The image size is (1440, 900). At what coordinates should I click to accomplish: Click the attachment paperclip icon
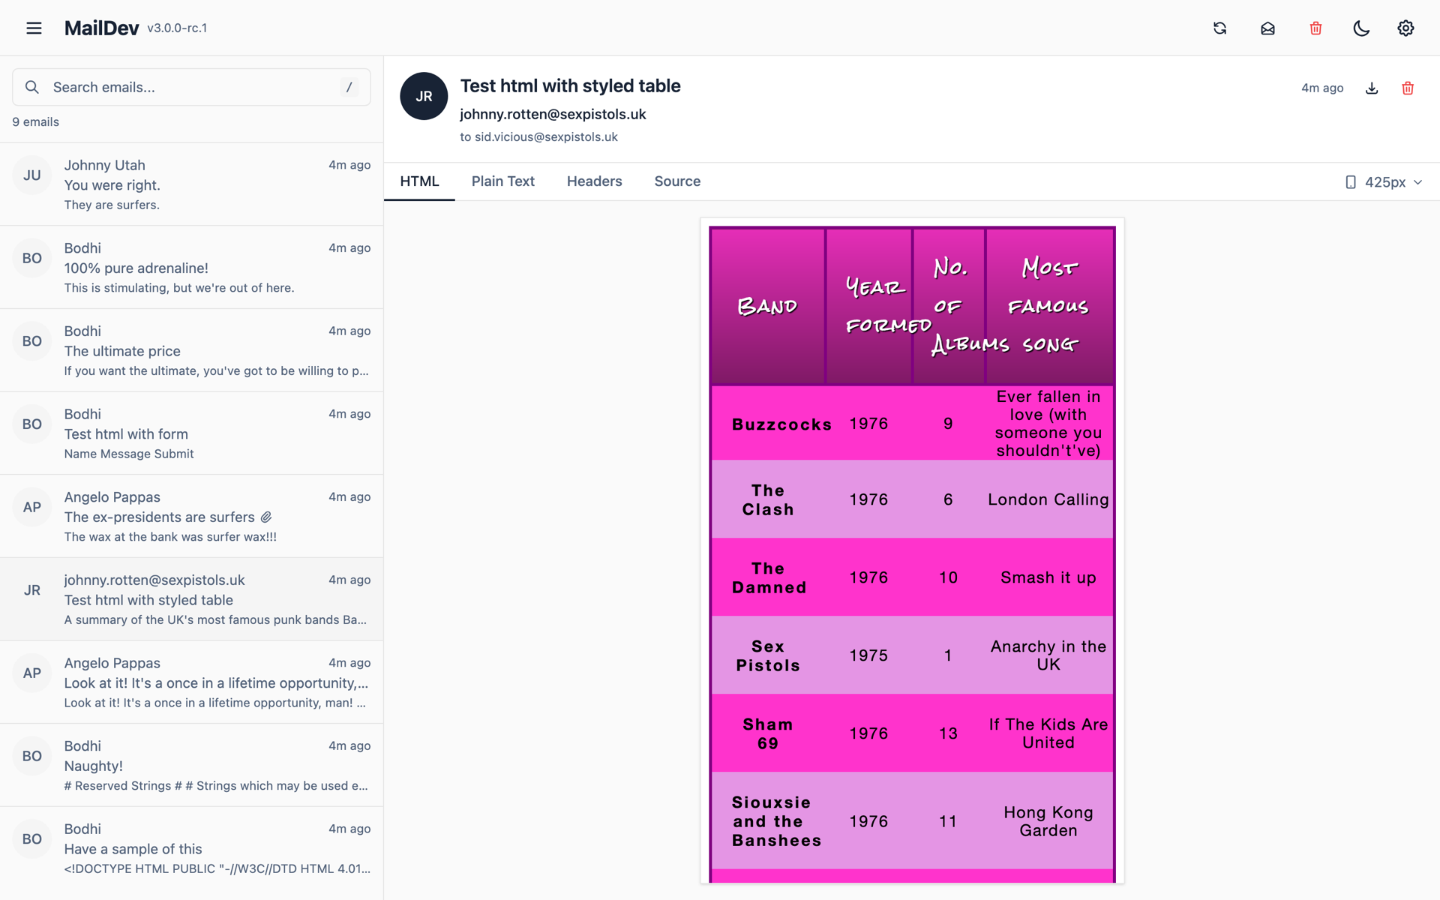click(266, 517)
